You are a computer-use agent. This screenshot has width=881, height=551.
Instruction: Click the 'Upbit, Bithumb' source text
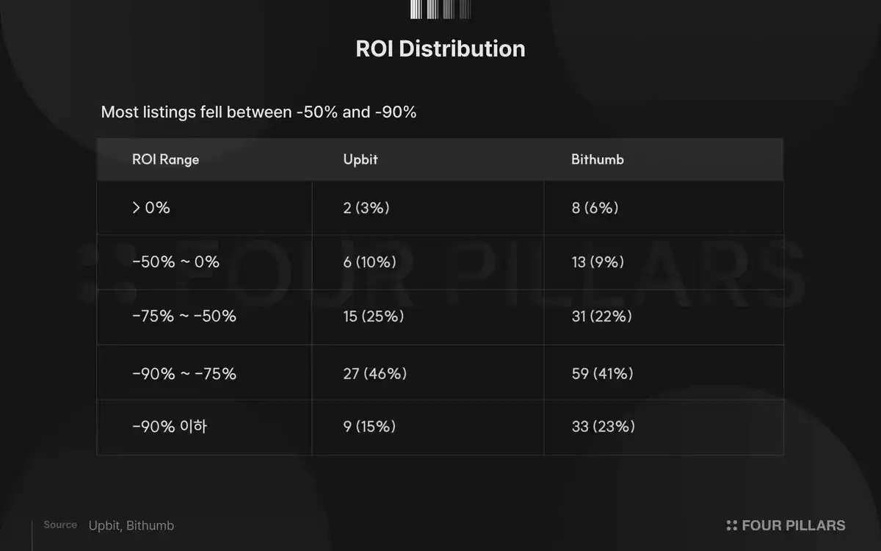131,525
